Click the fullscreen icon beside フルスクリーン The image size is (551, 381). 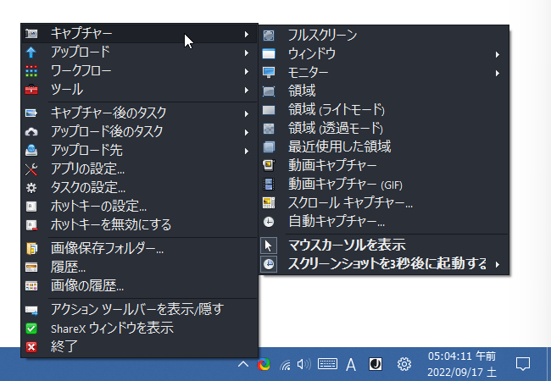pyautogui.click(x=269, y=35)
